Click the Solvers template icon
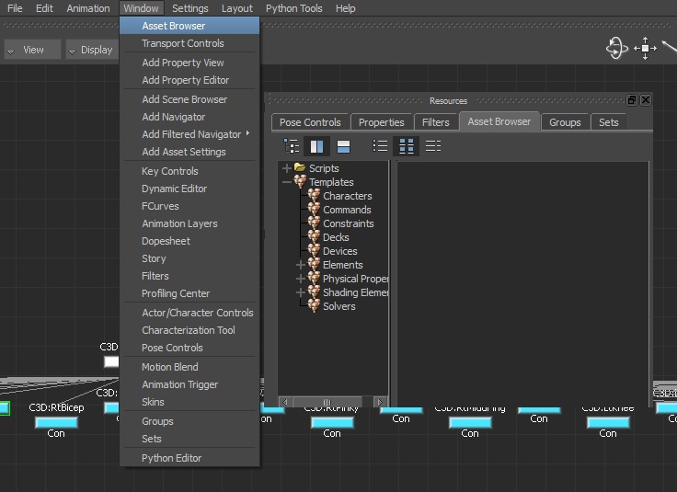 (x=314, y=306)
